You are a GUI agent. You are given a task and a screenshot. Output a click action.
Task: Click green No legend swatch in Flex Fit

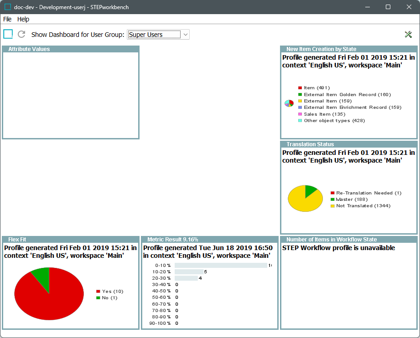[x=98, y=298]
